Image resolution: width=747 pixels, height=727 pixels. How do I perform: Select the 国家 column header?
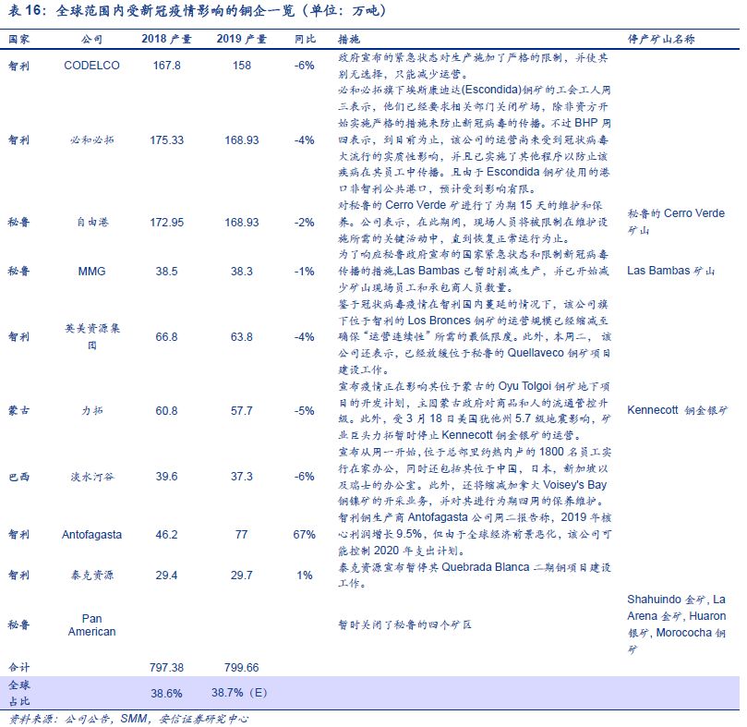(x=19, y=39)
